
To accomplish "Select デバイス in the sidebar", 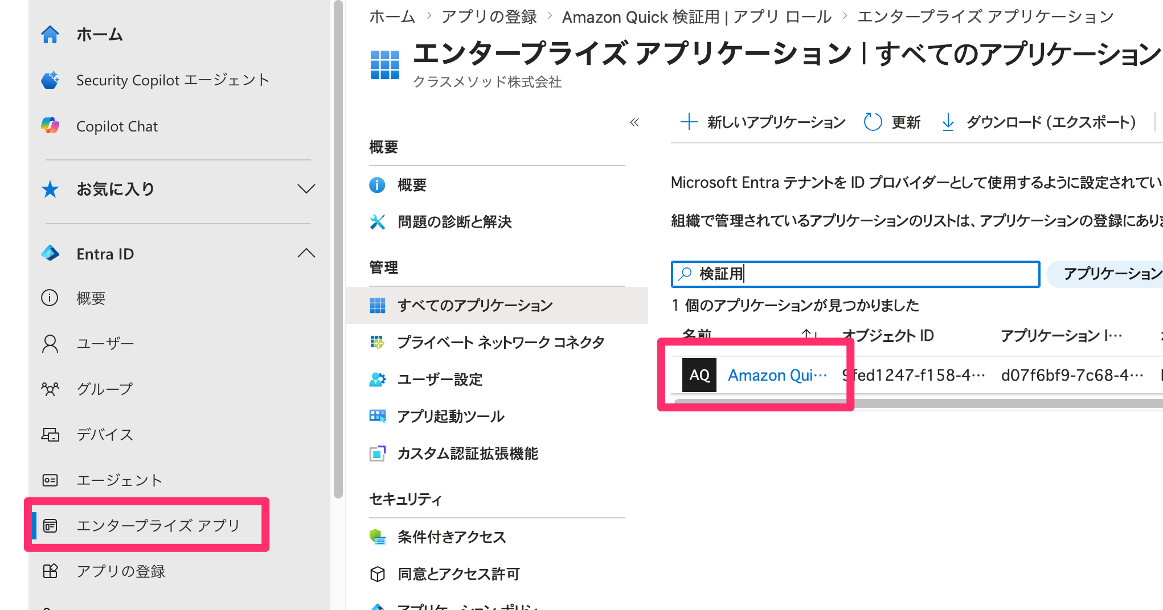I will (105, 435).
